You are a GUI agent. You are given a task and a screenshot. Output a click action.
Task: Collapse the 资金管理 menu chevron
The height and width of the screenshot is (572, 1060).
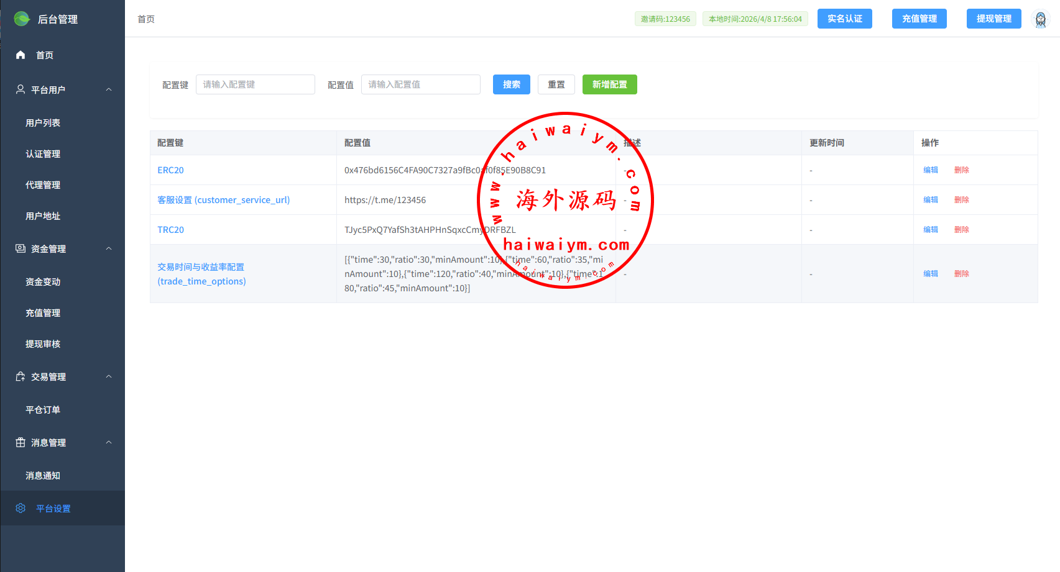click(109, 248)
